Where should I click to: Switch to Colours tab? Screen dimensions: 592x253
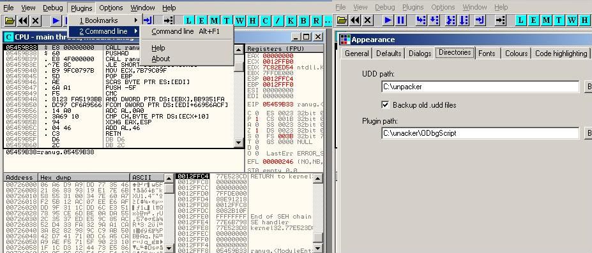pos(516,54)
